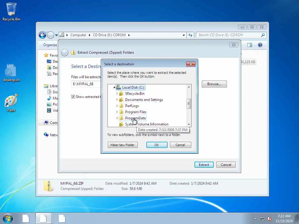Click the muted volume tray icon
The image size is (299, 224).
(x=270, y=218)
